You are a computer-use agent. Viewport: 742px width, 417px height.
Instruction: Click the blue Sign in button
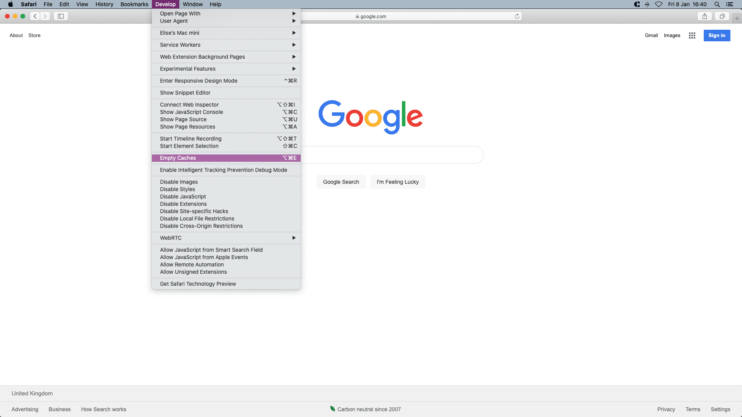point(716,36)
